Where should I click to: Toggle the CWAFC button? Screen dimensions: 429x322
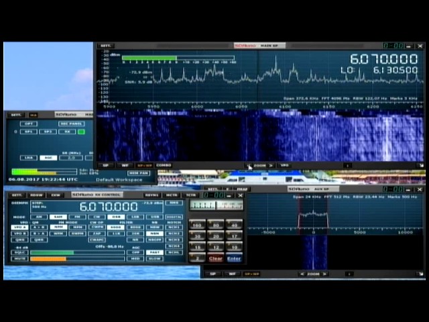click(97, 240)
